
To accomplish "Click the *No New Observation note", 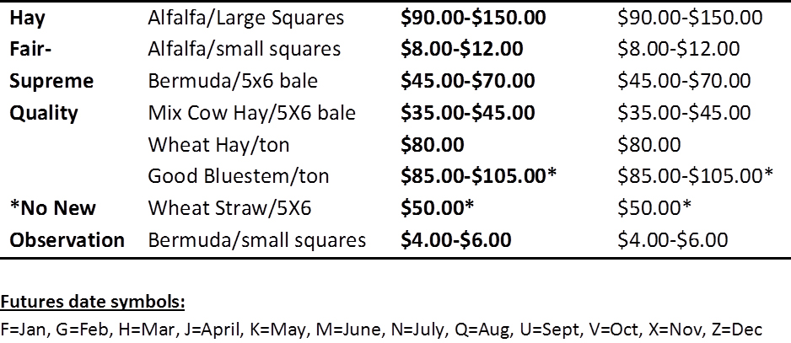I will [67, 223].
